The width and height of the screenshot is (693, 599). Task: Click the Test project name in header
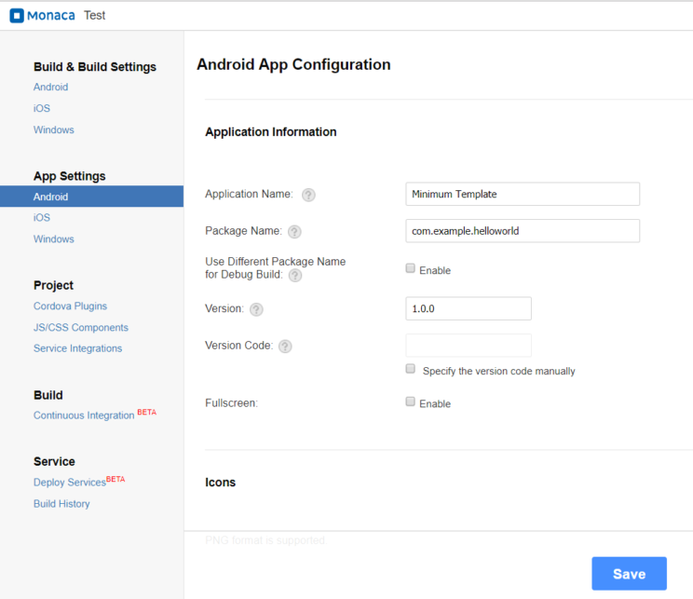[x=95, y=16]
